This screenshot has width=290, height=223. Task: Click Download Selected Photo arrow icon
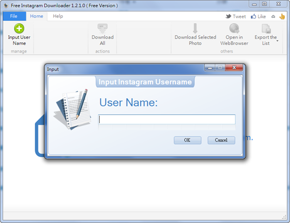point(195,29)
